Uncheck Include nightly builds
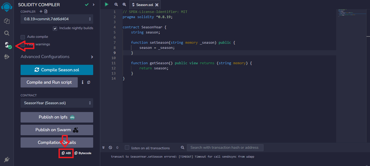Screen dimensions: 370x166 coord(55,28)
